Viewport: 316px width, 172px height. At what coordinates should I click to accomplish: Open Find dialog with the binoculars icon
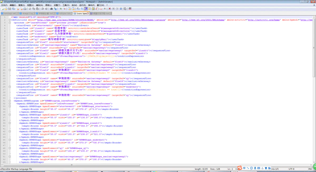pyautogui.click(x=51, y=9)
